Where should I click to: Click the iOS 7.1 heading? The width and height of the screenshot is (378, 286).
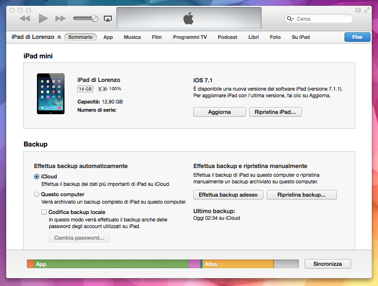coord(203,80)
